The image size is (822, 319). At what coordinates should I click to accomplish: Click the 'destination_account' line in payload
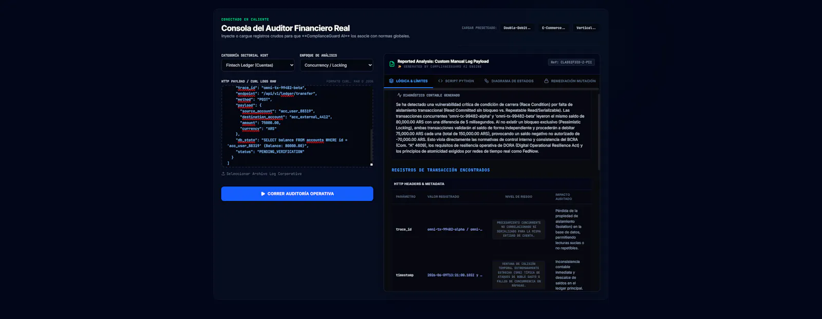coord(286,117)
